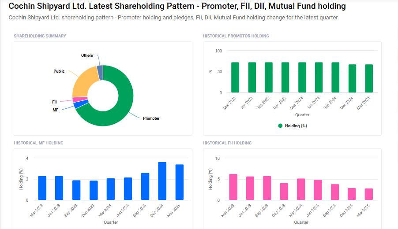The height and width of the screenshot is (229, 398).
Task: Select FII holding bar for Dec 2023
Action: (x=284, y=192)
